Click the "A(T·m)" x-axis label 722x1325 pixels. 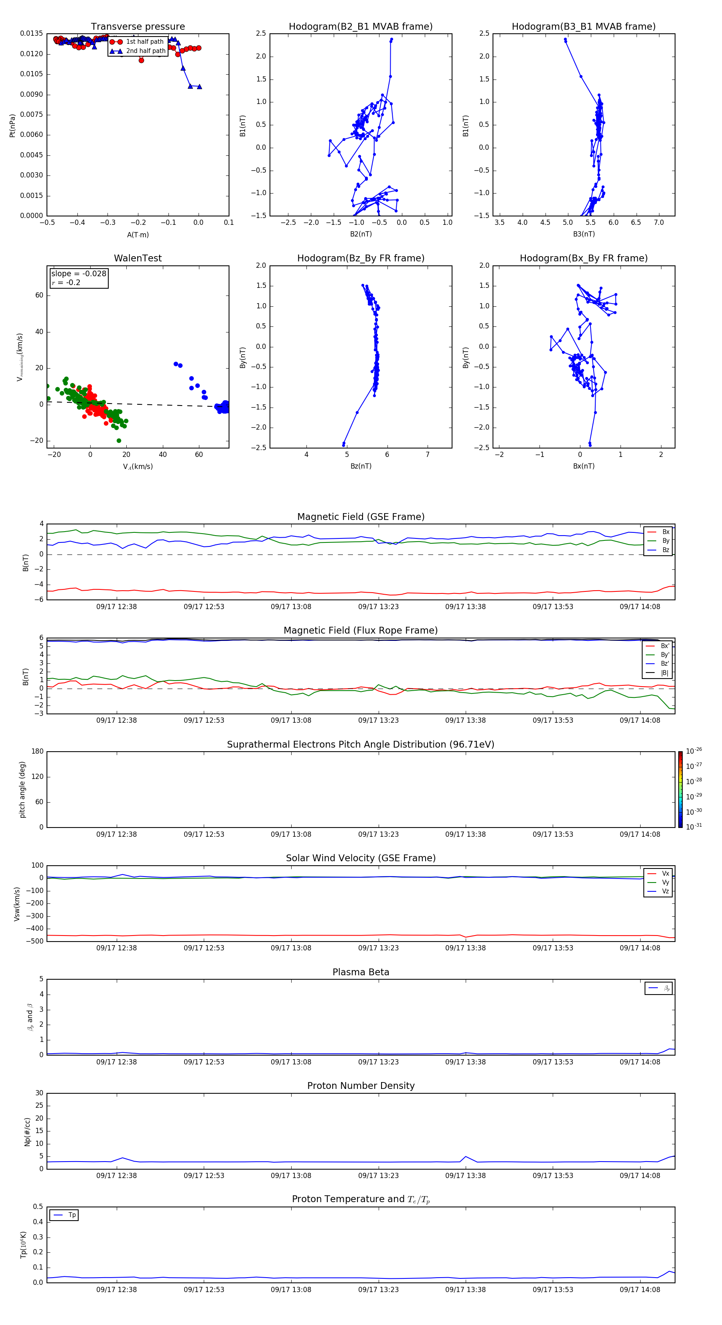(138, 234)
